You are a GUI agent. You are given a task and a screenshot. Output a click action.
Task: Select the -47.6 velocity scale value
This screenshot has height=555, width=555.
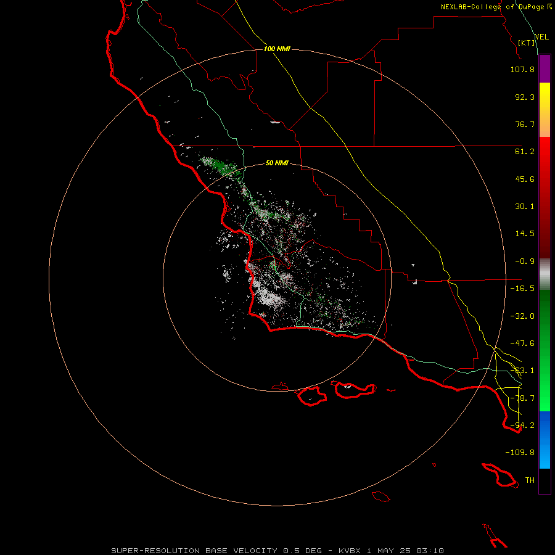[522, 343]
